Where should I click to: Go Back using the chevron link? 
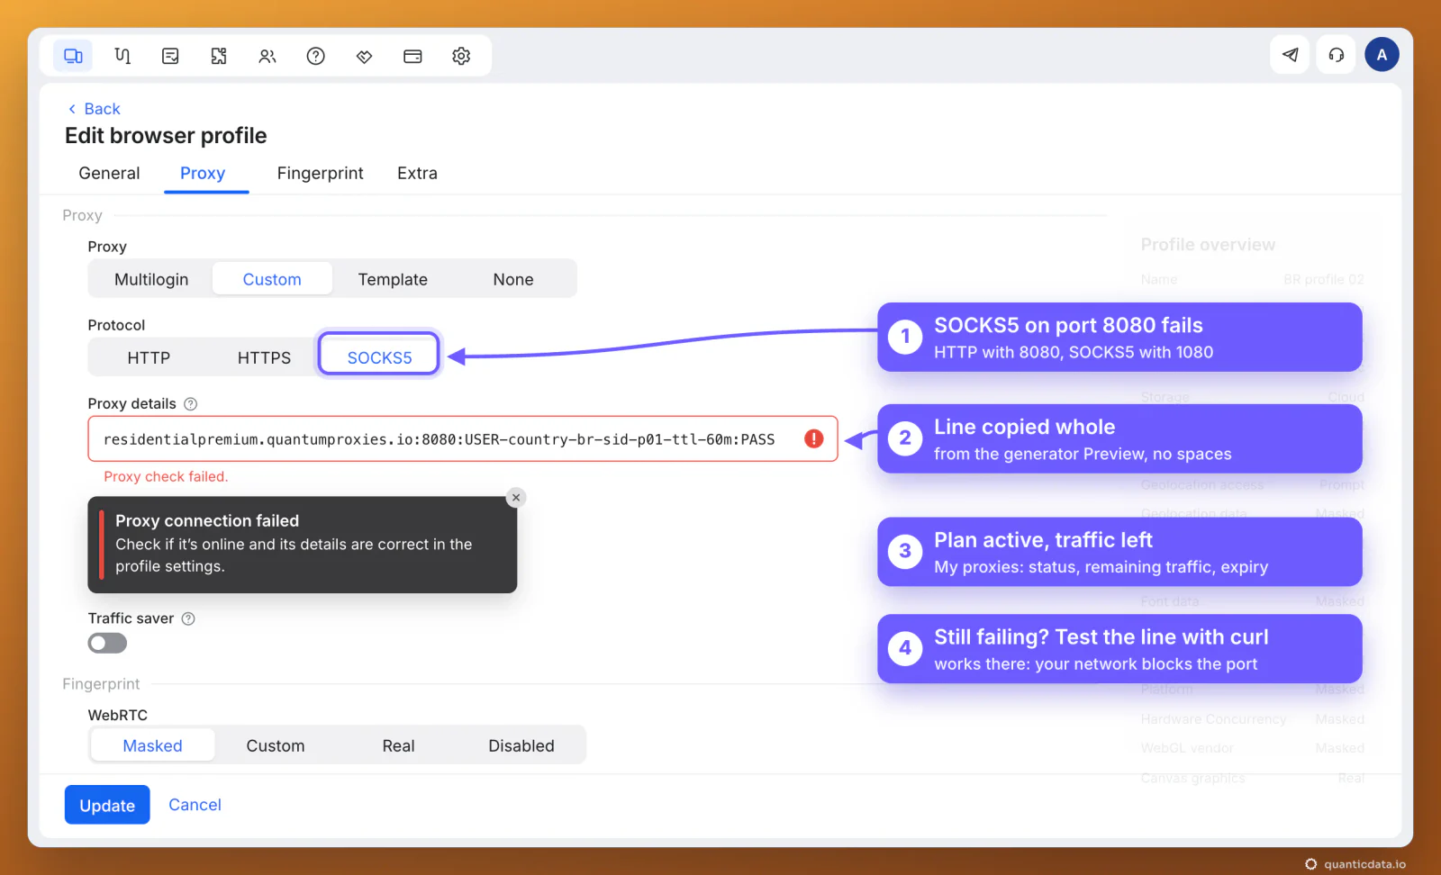click(x=94, y=109)
